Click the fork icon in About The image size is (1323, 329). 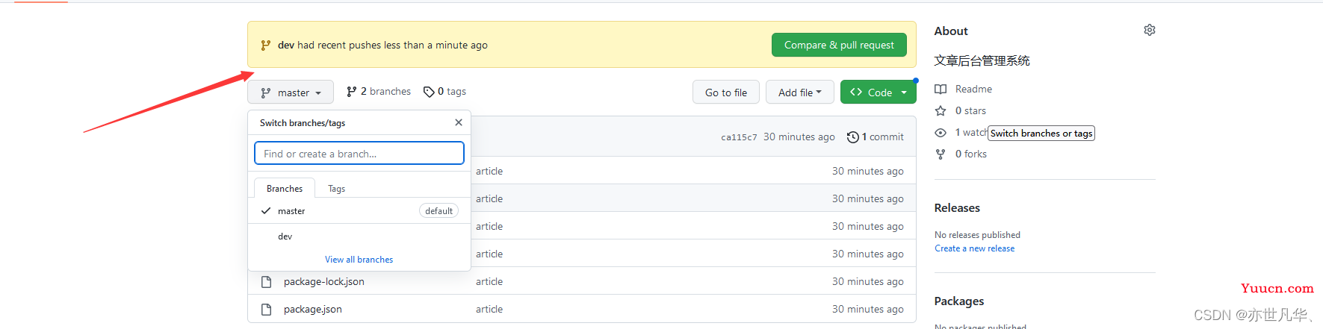point(941,154)
